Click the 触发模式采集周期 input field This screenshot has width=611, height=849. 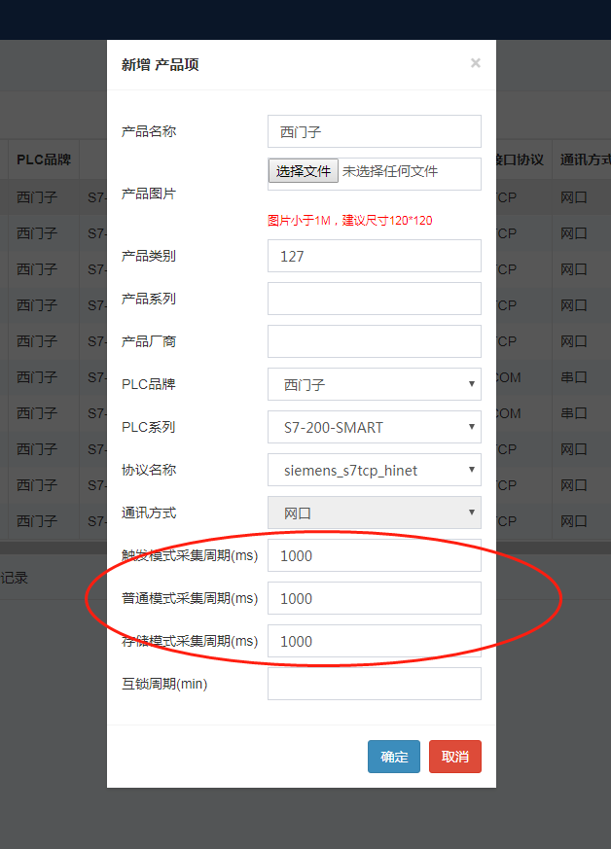[x=374, y=555]
